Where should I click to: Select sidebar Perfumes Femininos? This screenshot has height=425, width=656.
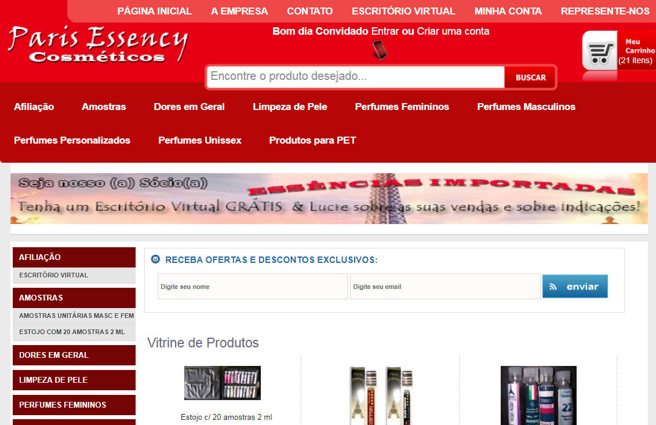point(74,405)
